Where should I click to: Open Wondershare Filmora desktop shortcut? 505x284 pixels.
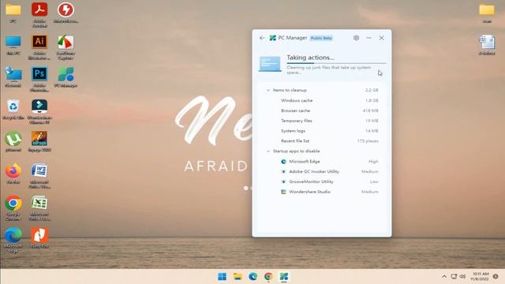[39, 111]
